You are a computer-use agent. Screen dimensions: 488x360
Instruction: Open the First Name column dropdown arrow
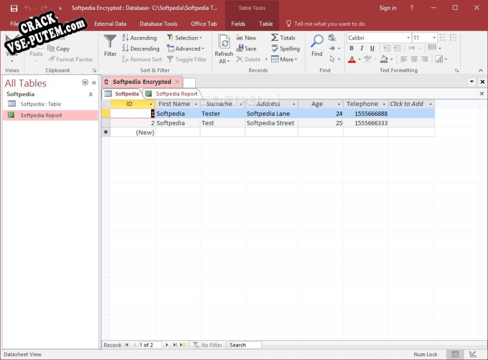click(196, 104)
